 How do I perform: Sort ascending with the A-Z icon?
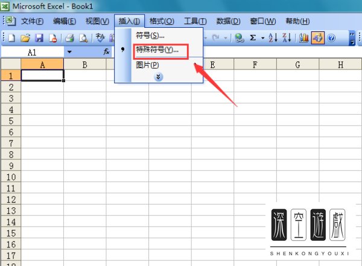click(273, 37)
